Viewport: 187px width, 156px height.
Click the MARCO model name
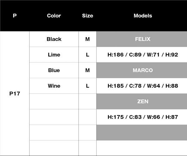click(143, 70)
